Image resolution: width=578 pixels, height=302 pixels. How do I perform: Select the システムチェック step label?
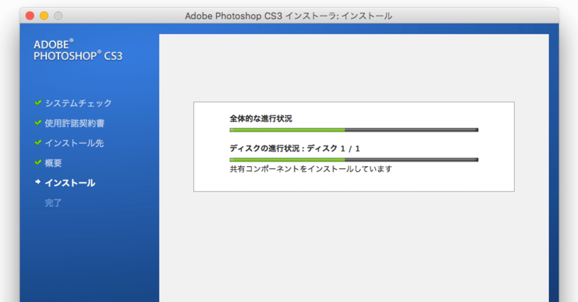click(x=78, y=103)
